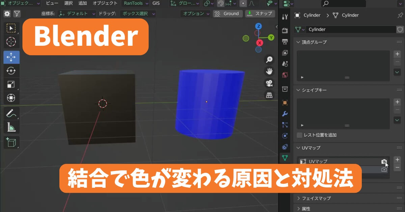Select the 3D Cursor tool
This screenshot has height=212, width=405.
[11, 42]
